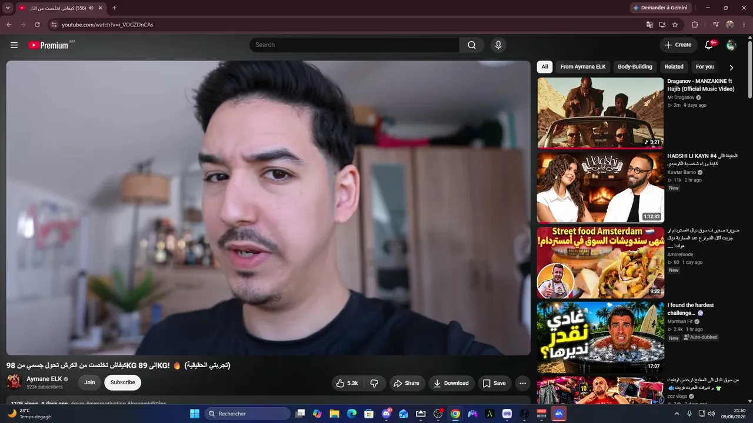Open the YouTube guide hamburger menu
Screen dimensions: 753x423
click(x=14, y=45)
